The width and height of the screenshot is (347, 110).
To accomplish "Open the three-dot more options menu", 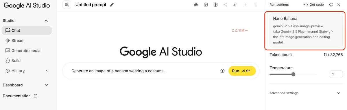I will (x=255, y=5).
